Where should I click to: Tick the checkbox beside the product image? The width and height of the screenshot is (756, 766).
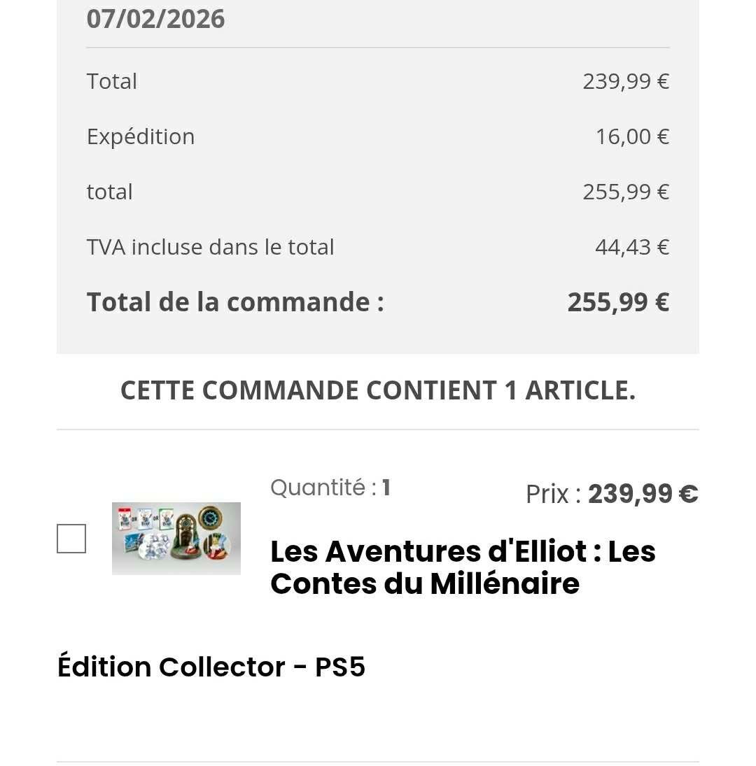point(71,539)
